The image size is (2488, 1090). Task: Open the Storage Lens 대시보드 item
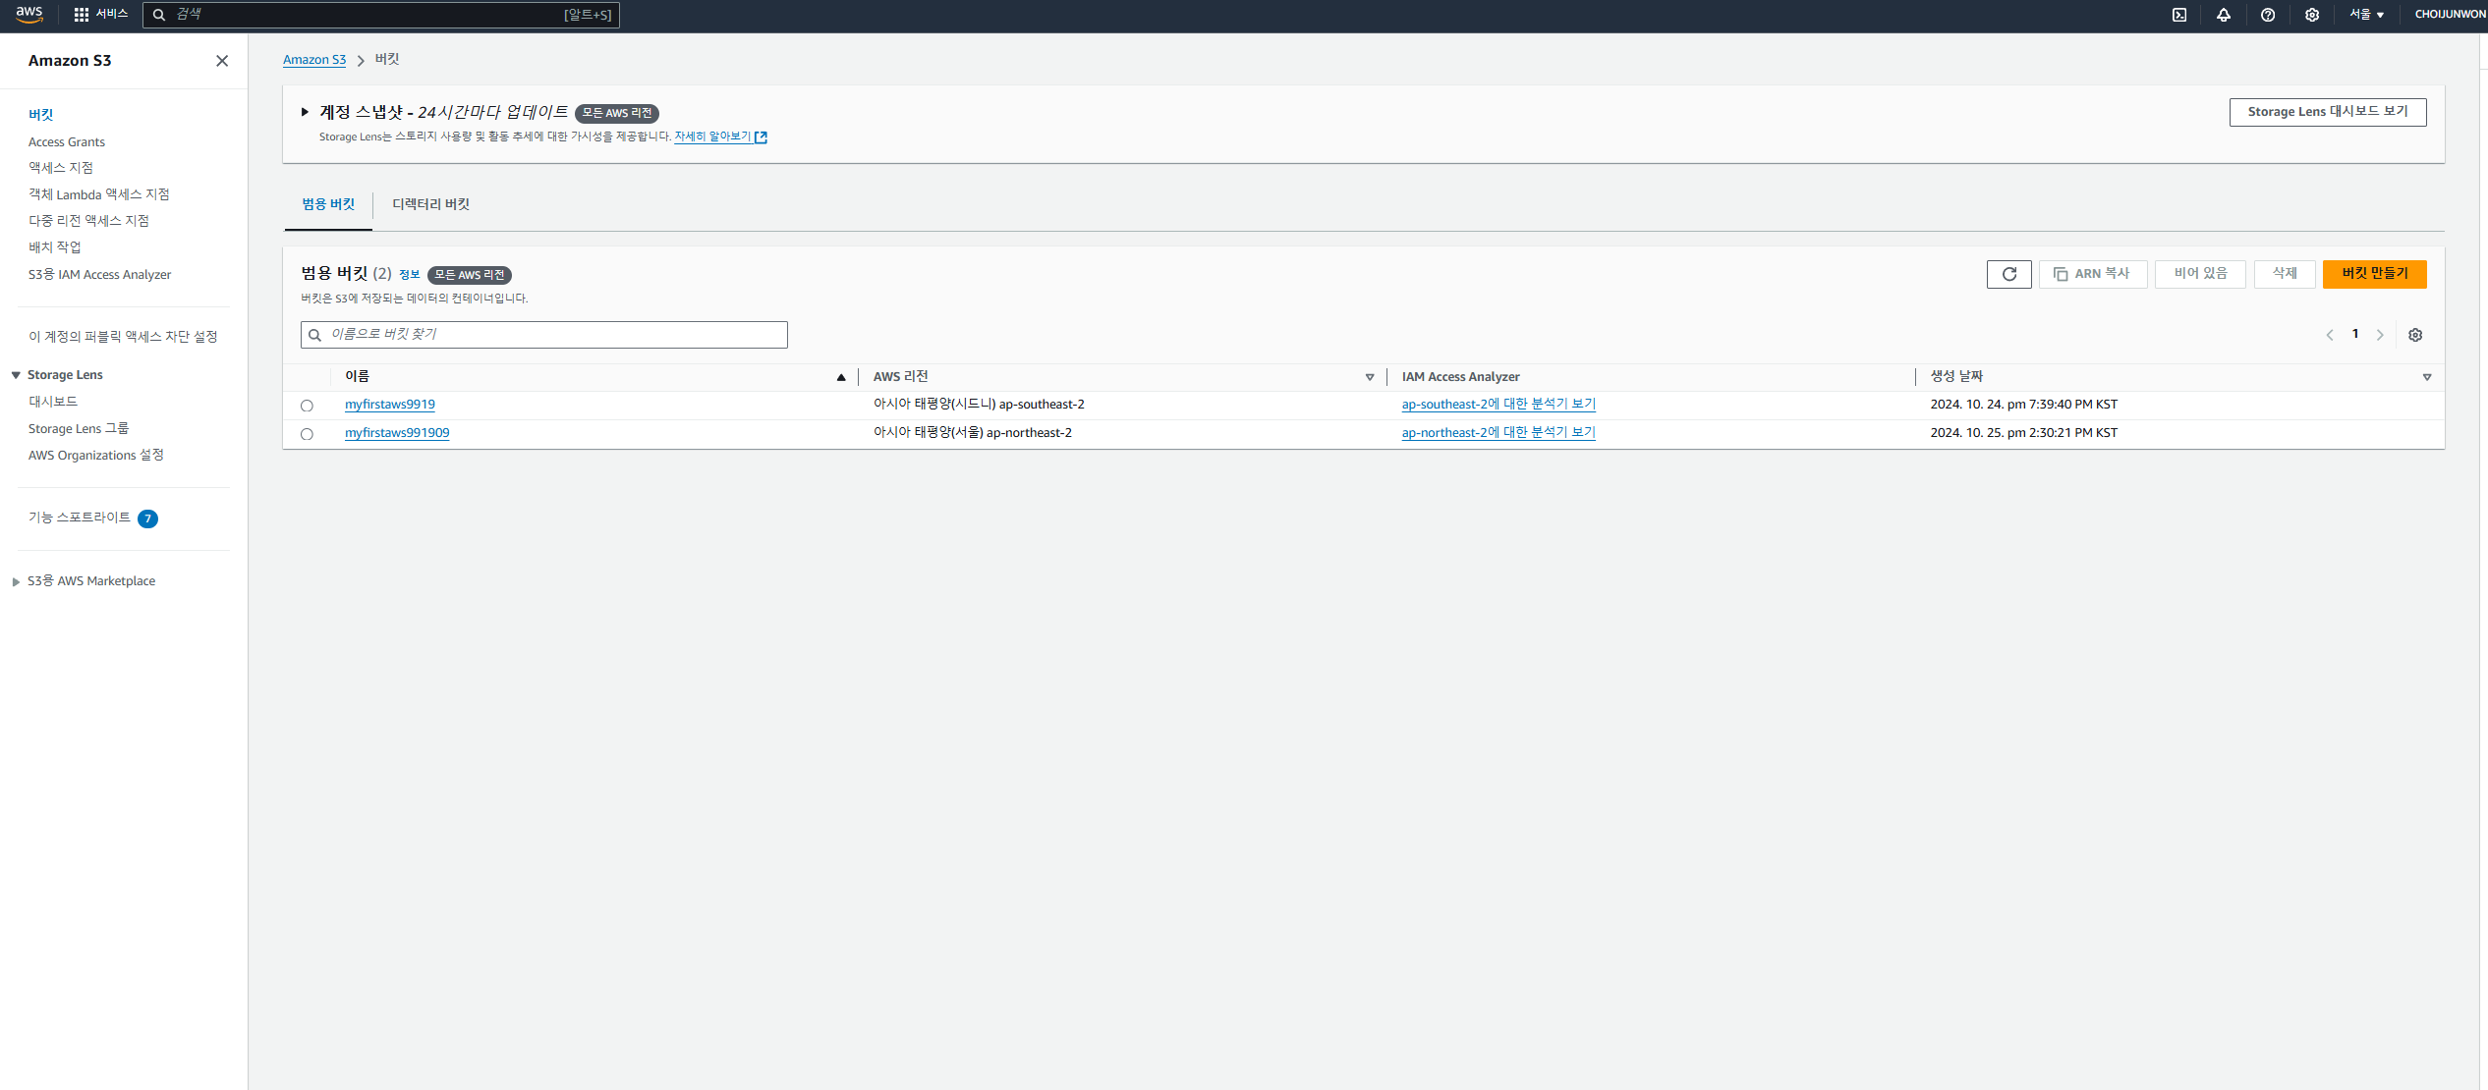coord(53,402)
